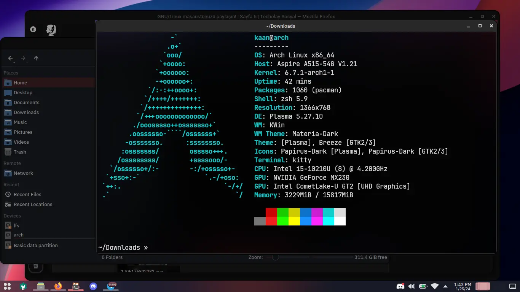The image size is (520, 292).
Task: Click the Shell: zsh 5.9 line
Action: (x=281, y=99)
